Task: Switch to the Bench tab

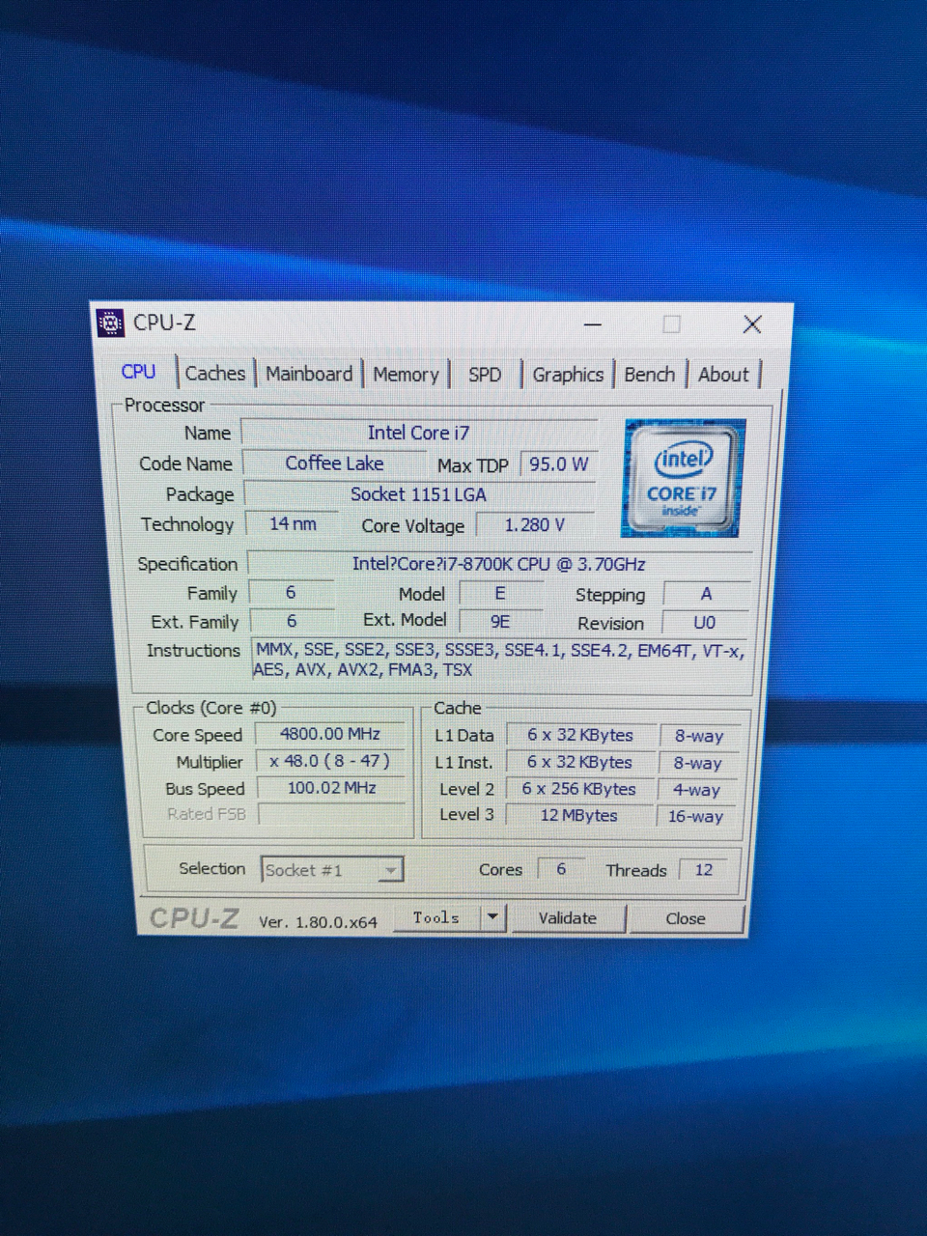Action: 649,374
